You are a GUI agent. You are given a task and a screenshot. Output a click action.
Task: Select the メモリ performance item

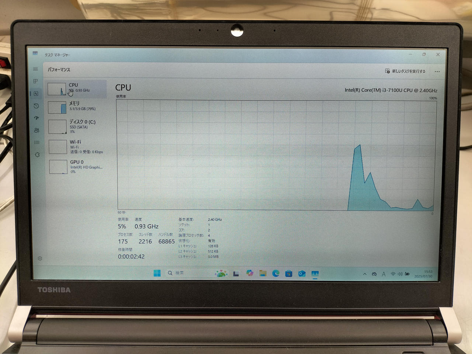click(x=77, y=107)
